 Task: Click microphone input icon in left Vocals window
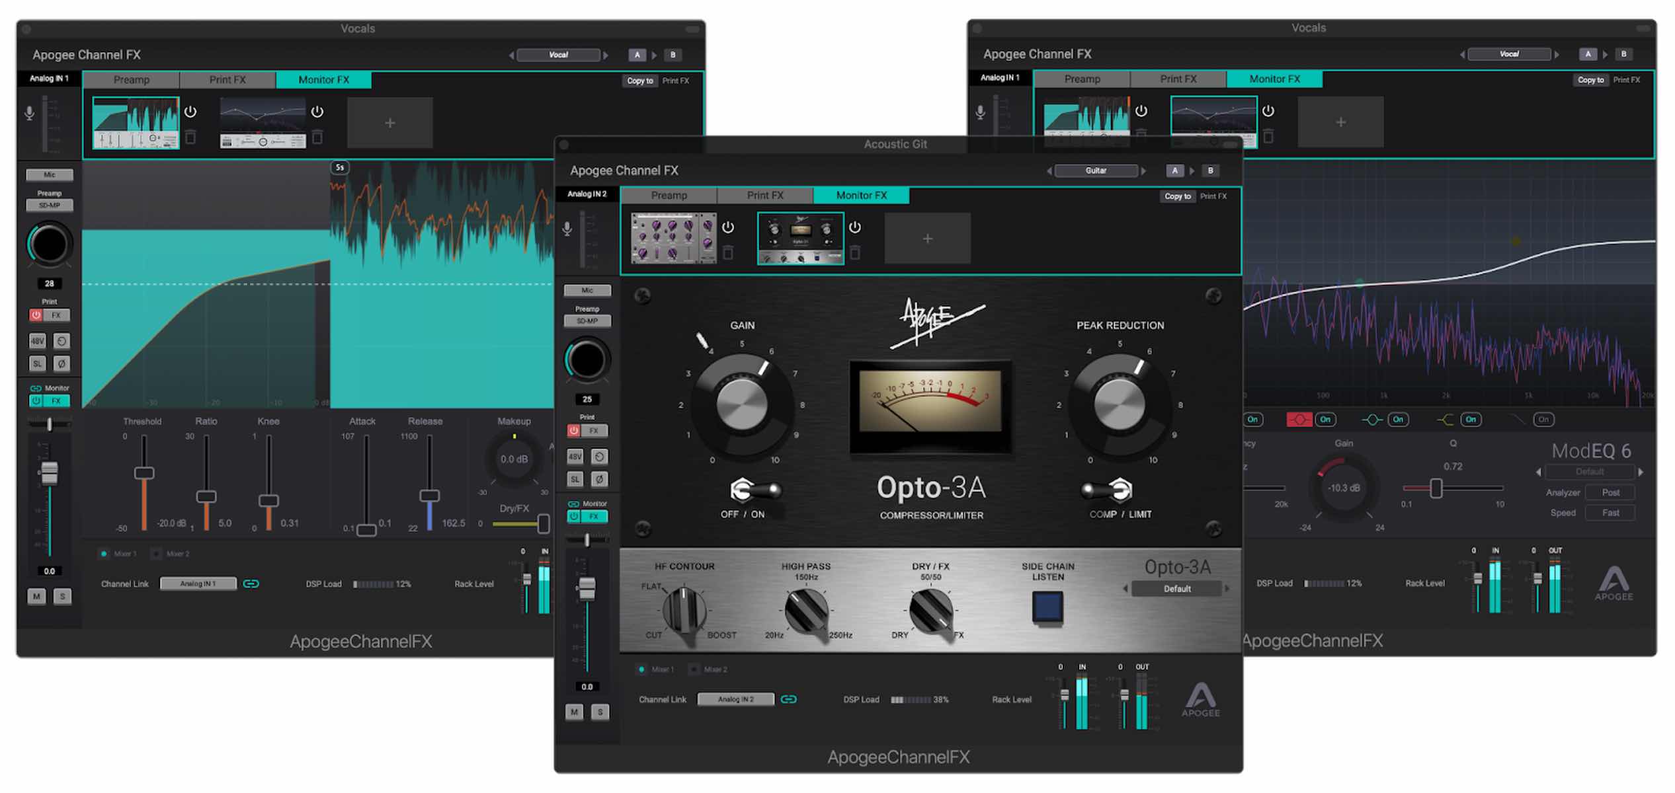30,113
